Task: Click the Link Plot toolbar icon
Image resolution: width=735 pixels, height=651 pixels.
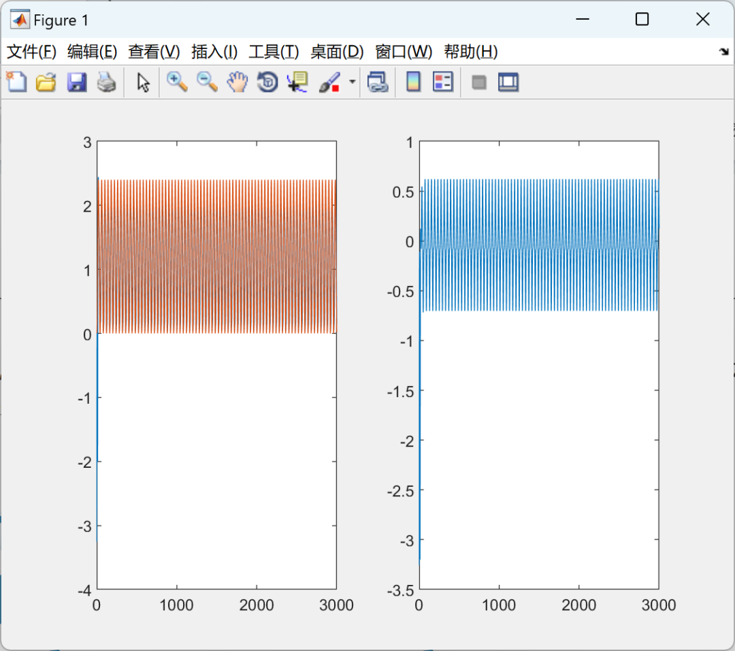Action: (x=378, y=82)
